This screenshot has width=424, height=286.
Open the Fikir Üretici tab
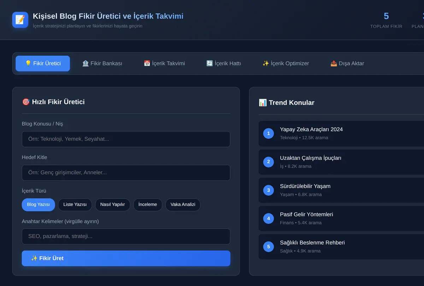[43, 63]
